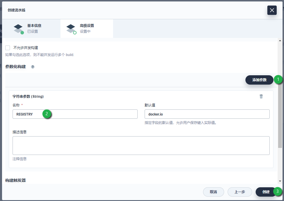Click inside the 描述信息 text area
The height and width of the screenshot is (201, 284).
pyautogui.click(x=141, y=146)
